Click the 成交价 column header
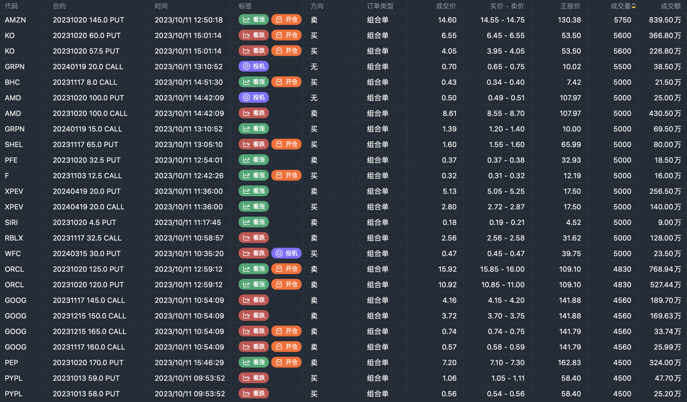This screenshot has width=687, height=402. [x=446, y=6]
